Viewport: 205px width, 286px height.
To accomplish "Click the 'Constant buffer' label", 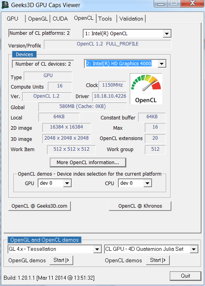I will pyautogui.click(x=118, y=117).
